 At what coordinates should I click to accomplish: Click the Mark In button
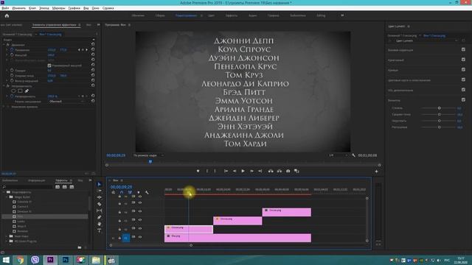point(207,171)
